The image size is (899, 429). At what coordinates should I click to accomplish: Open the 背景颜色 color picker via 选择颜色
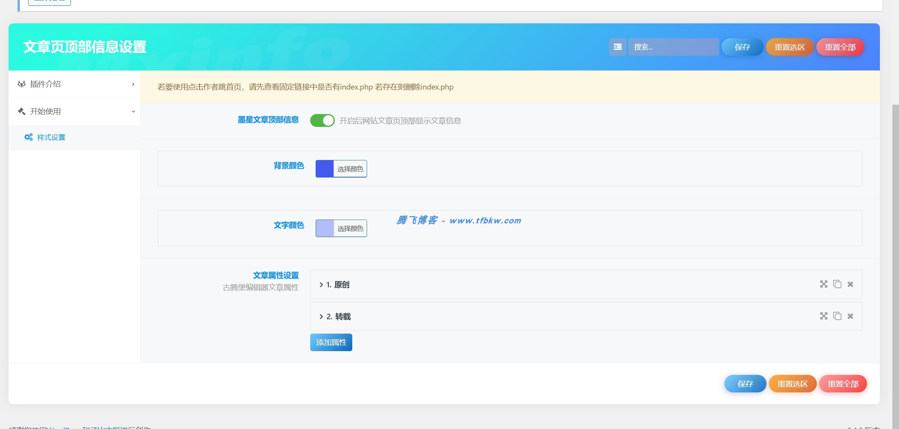tap(350, 169)
